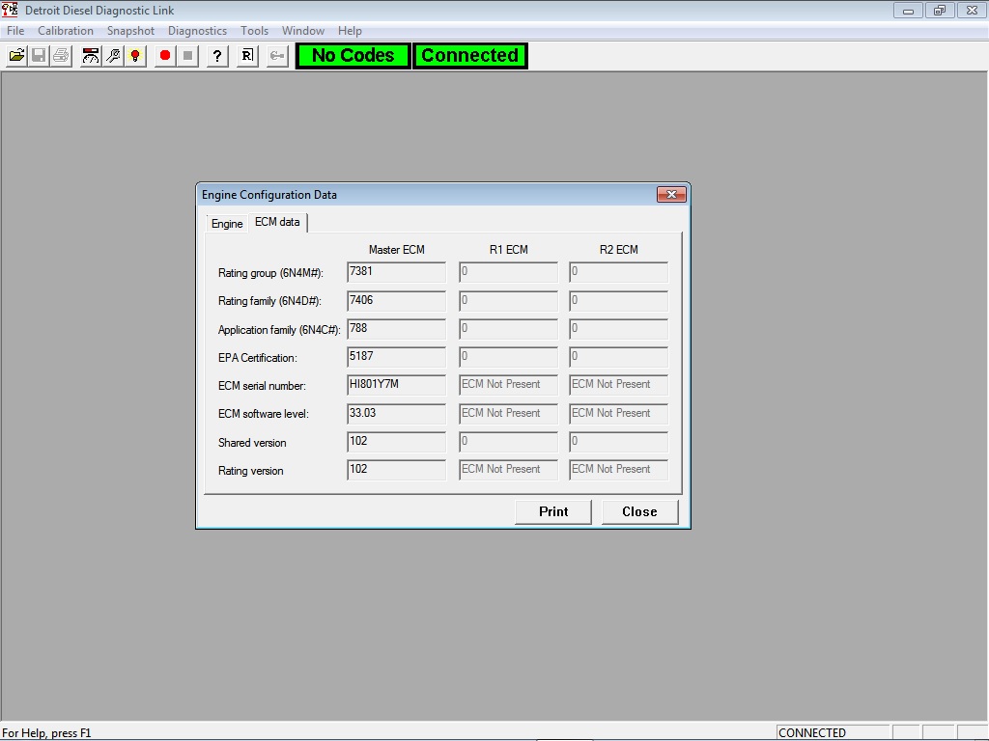989x741 pixels.
Task: Click the Rating group Master ECM value field
Action: click(x=395, y=272)
